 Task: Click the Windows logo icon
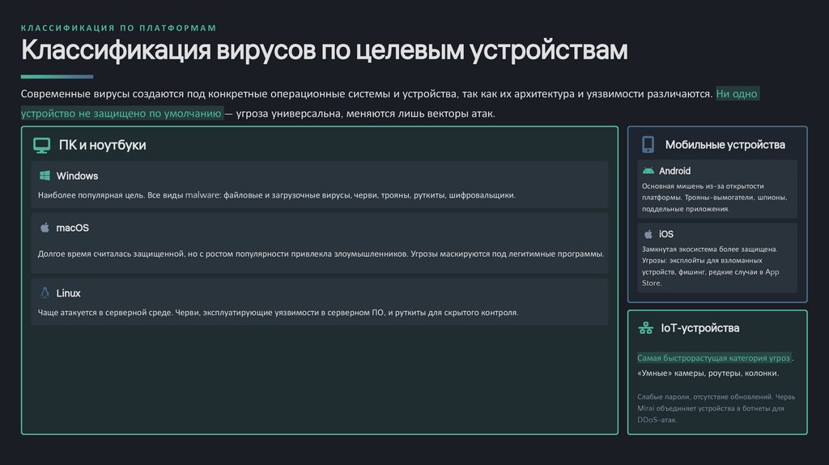45,175
